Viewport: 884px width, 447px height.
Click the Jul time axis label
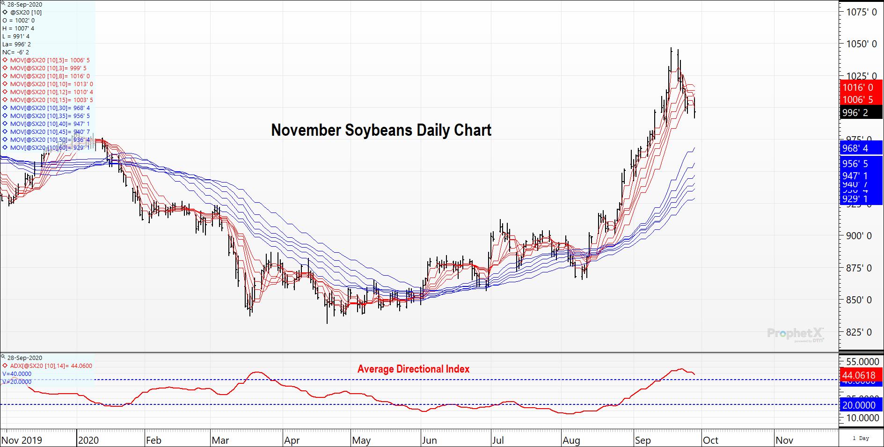tap(498, 440)
